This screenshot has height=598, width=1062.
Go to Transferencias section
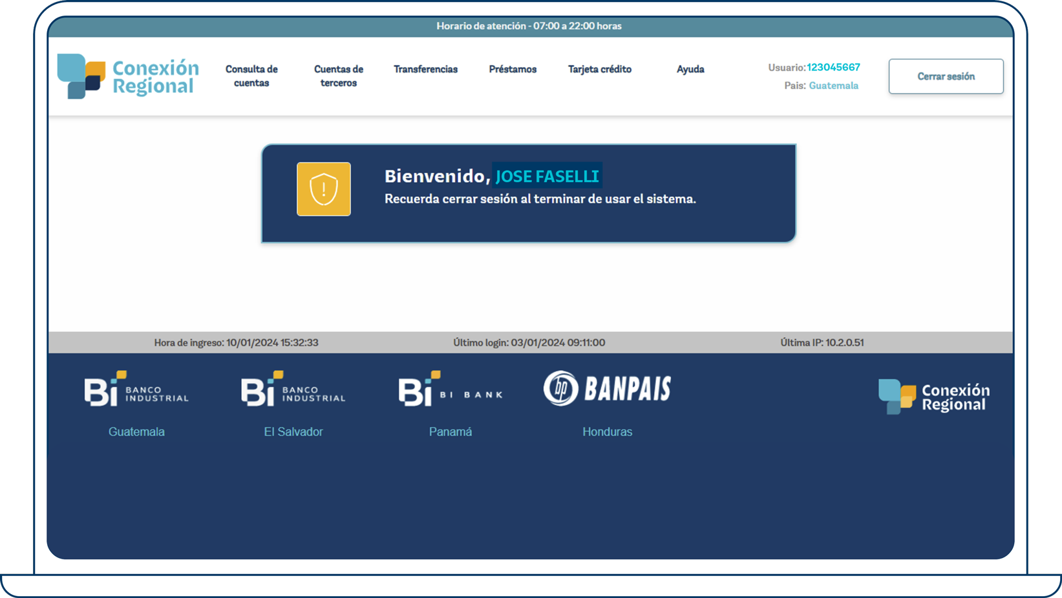[x=425, y=69]
